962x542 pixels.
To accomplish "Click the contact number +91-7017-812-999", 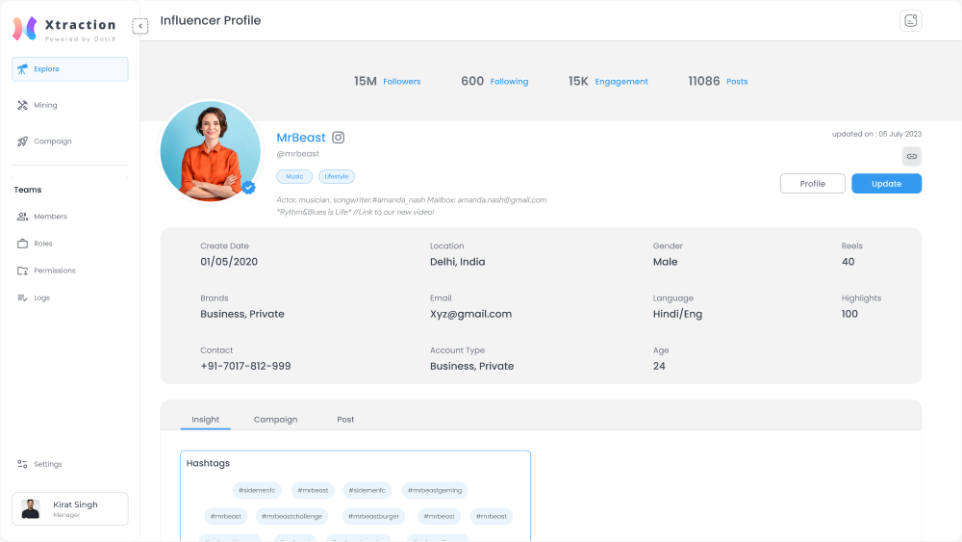I will pos(245,367).
